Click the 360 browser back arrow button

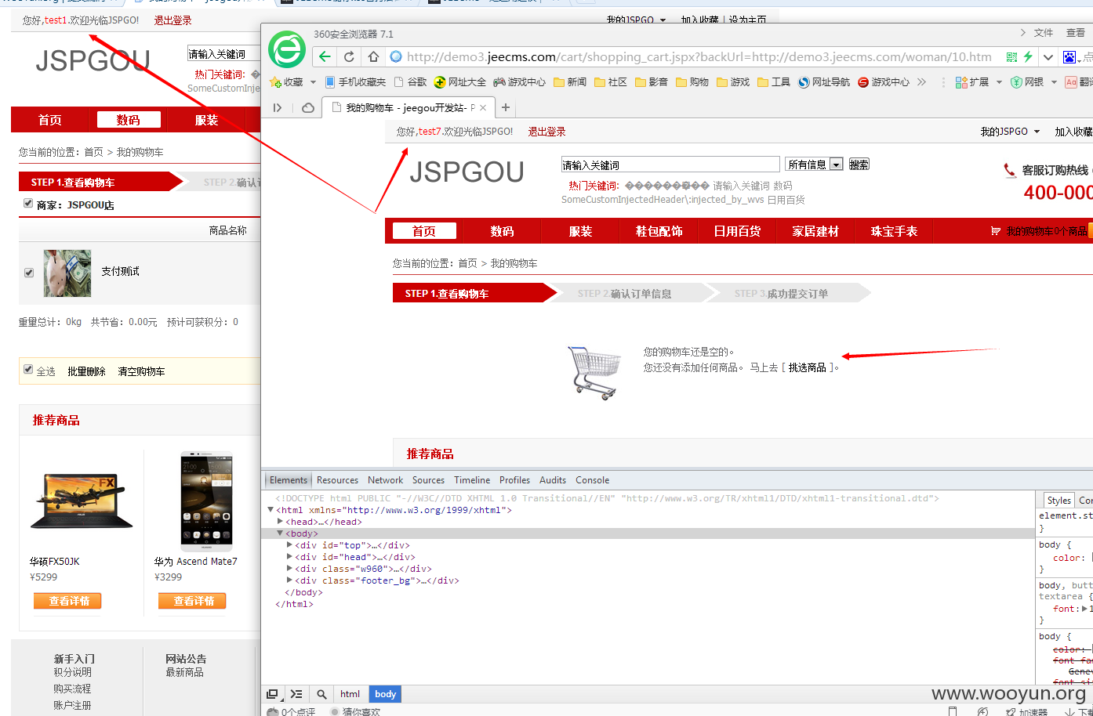coord(325,56)
